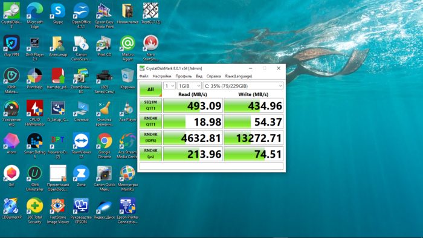Open L805 Series printer icon
The height and width of the screenshot is (238, 423).
point(105,80)
